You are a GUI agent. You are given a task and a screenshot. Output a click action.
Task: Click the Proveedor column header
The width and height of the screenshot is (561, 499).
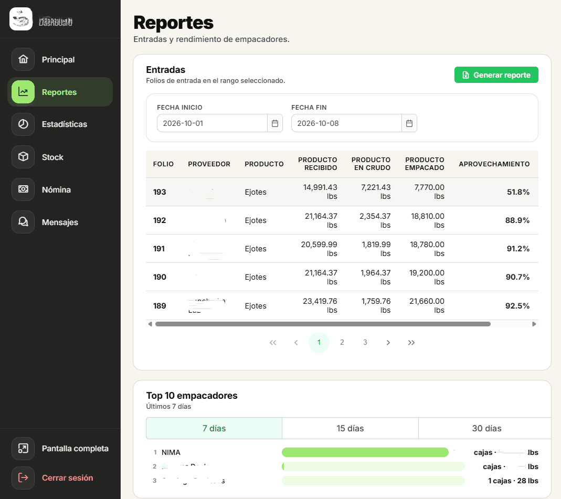tap(209, 164)
